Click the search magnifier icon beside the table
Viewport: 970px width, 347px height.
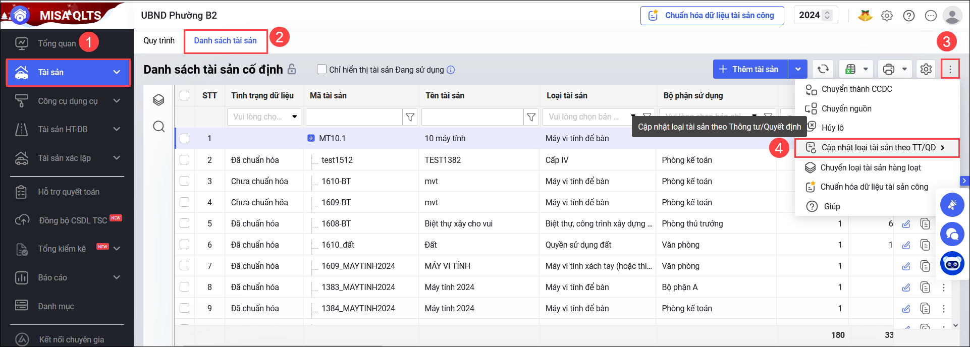[159, 127]
